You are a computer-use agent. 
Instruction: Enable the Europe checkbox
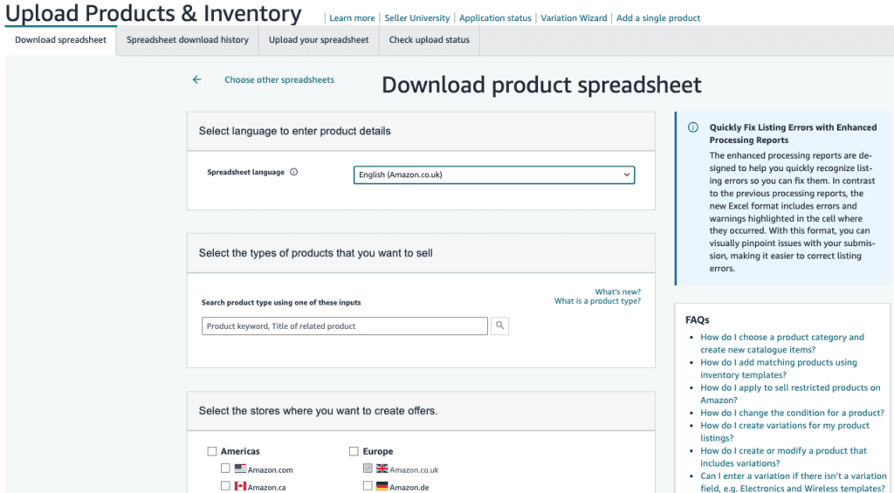[354, 451]
